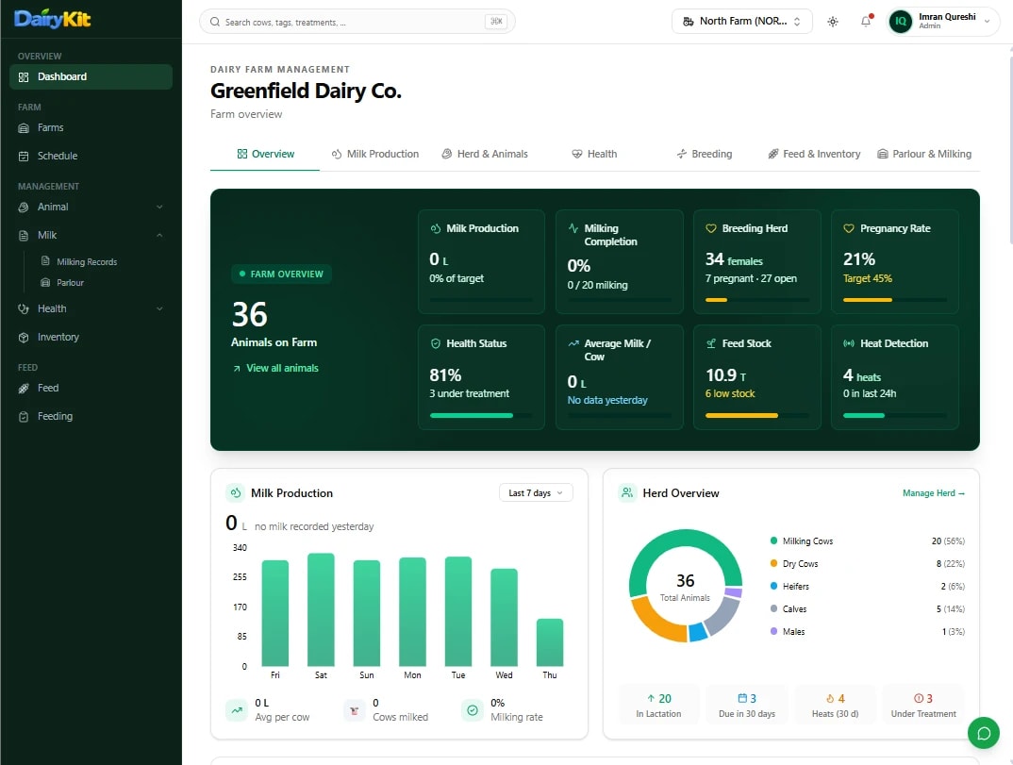Image resolution: width=1013 pixels, height=765 pixels.
Task: Click the Schedule calendar icon
Action: tap(24, 157)
